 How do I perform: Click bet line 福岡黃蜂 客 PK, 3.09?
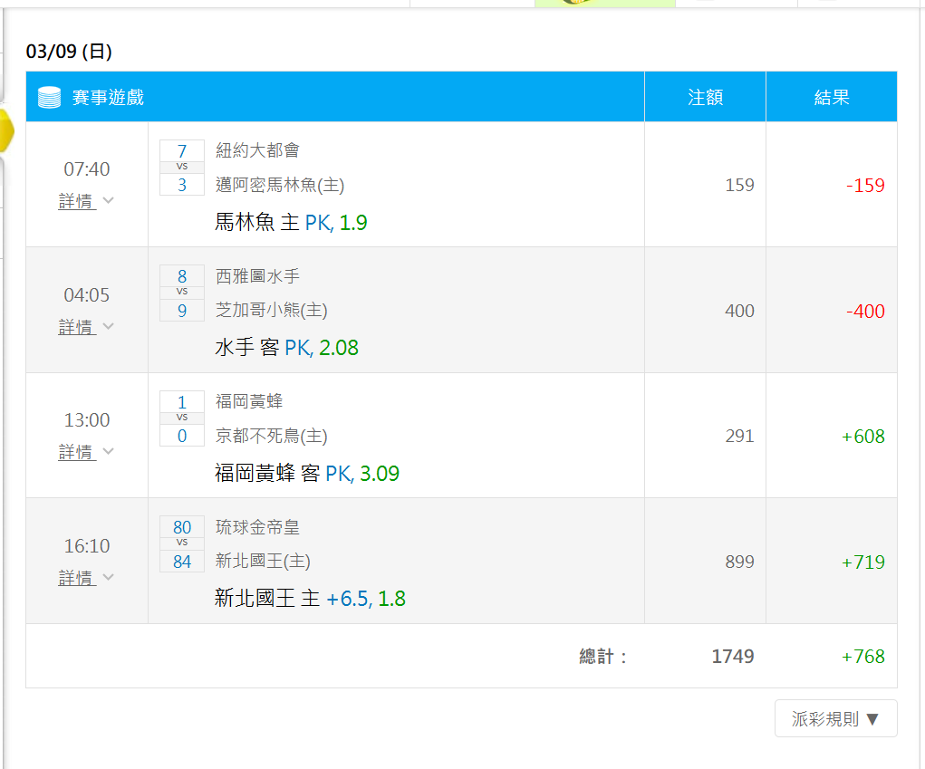click(x=307, y=474)
